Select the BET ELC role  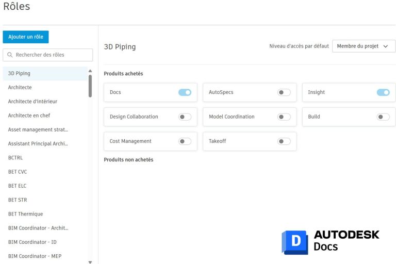tap(45, 186)
